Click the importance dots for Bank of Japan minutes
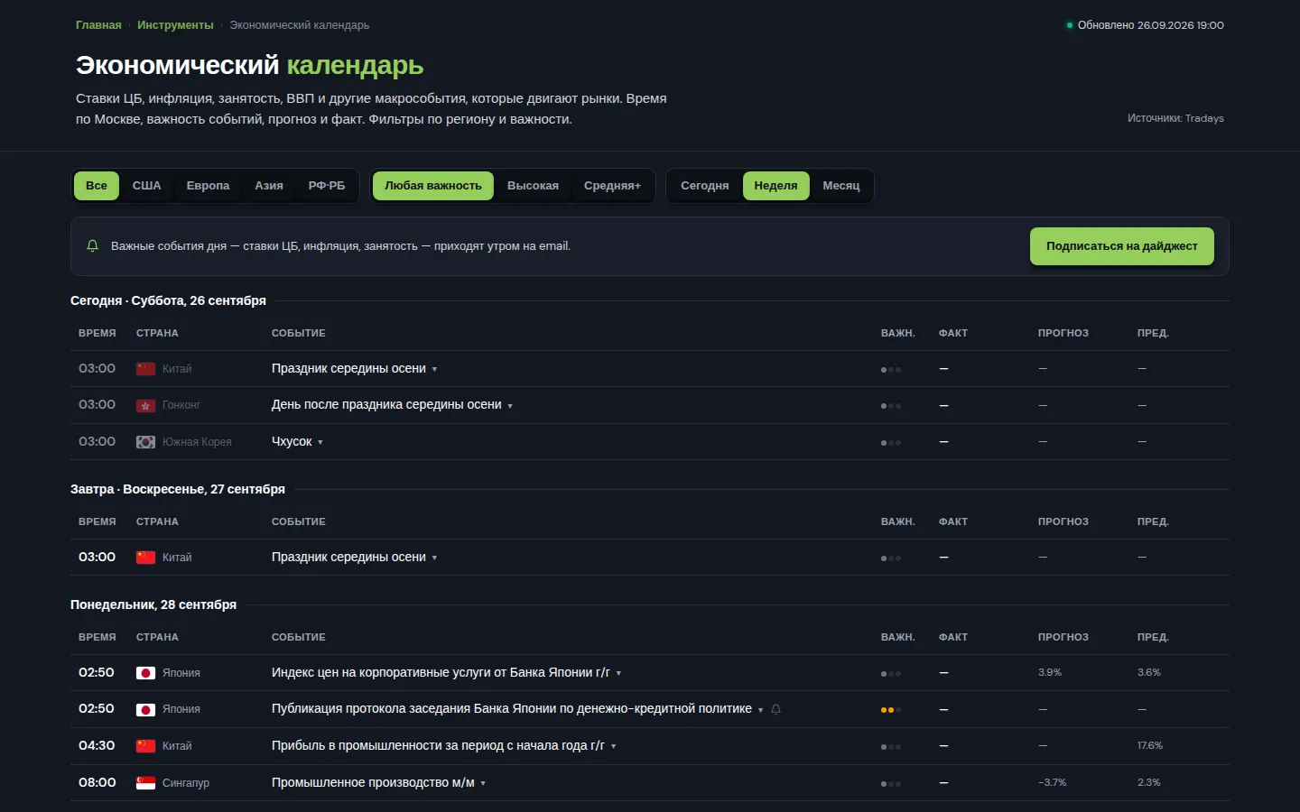1300x812 pixels. coord(891,710)
